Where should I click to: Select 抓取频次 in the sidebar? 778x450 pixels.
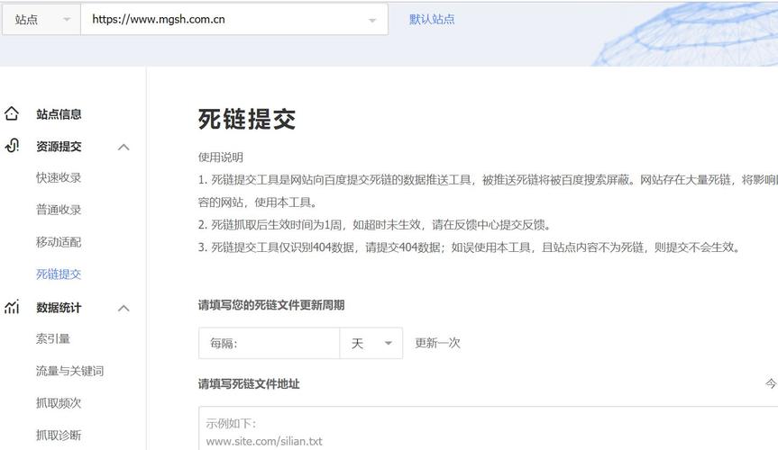click(59, 403)
